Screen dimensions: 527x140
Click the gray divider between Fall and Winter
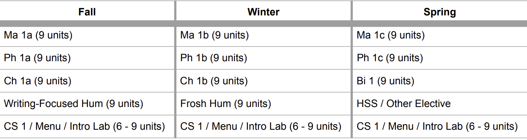pos(176,69)
